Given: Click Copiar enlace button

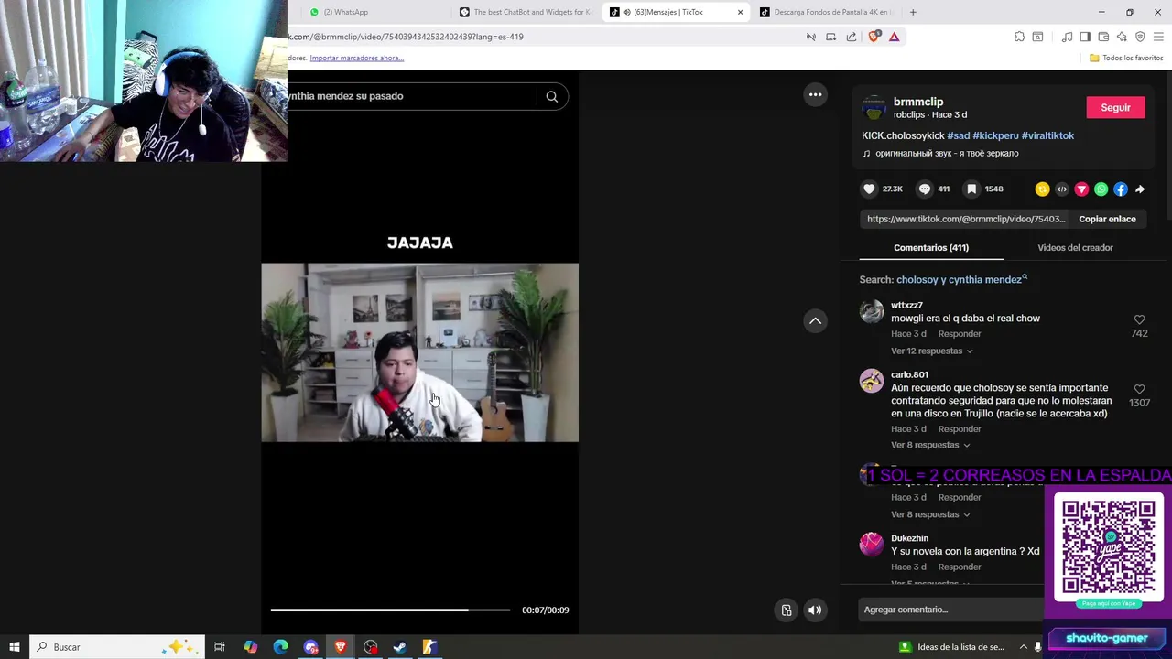Looking at the screenshot, I should (1107, 219).
